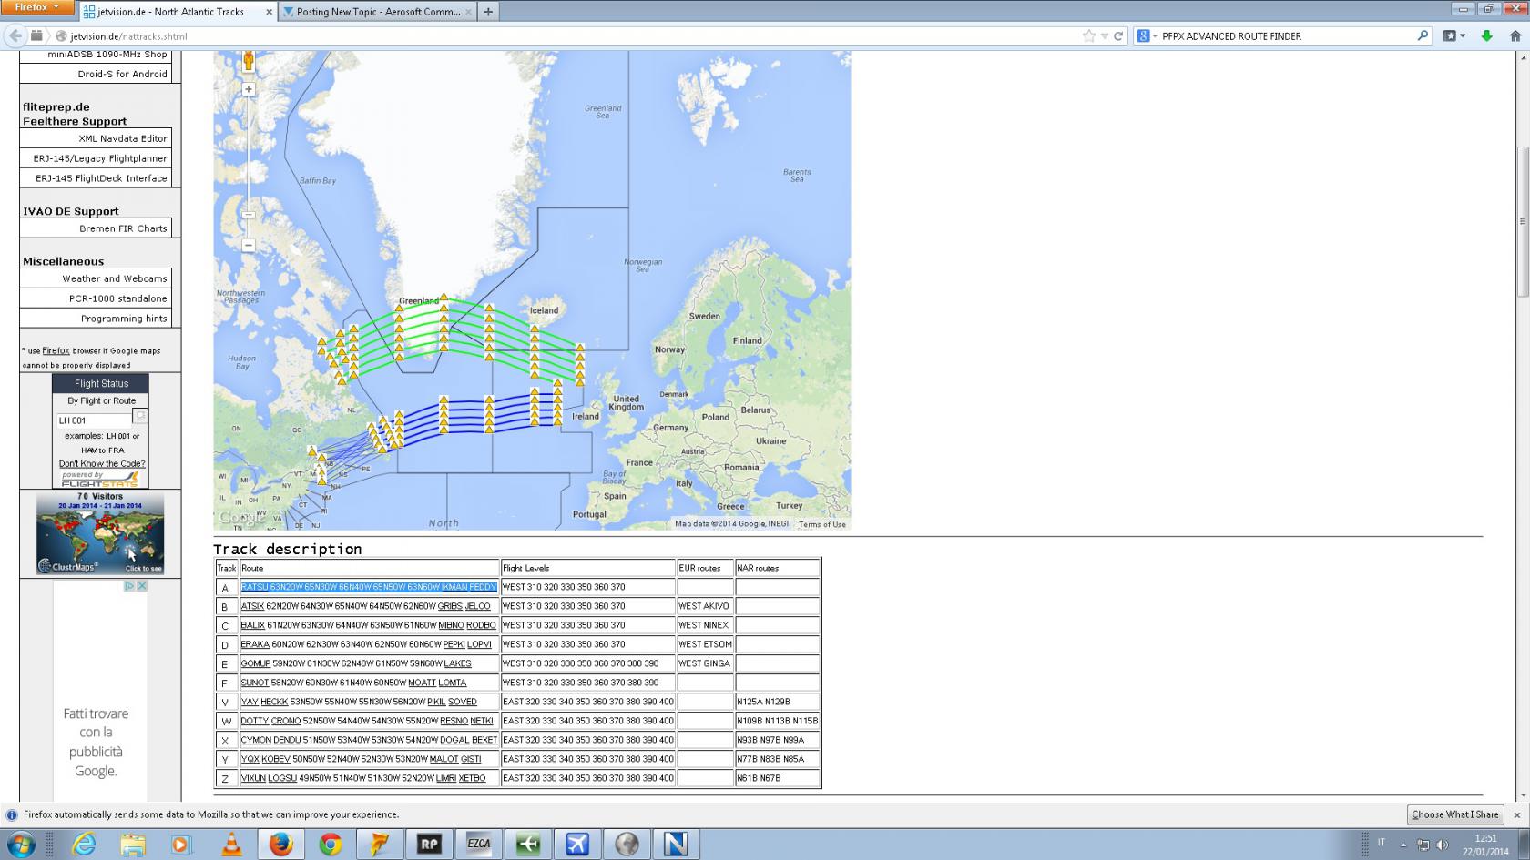Show hidden system tray icons arrow
This screenshot has width=1530, height=860.
1402,845
